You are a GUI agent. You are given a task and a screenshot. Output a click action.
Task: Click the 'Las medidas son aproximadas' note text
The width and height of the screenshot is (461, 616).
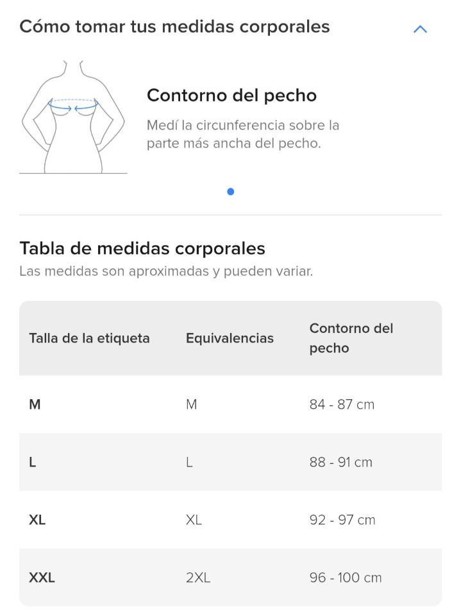point(166,271)
